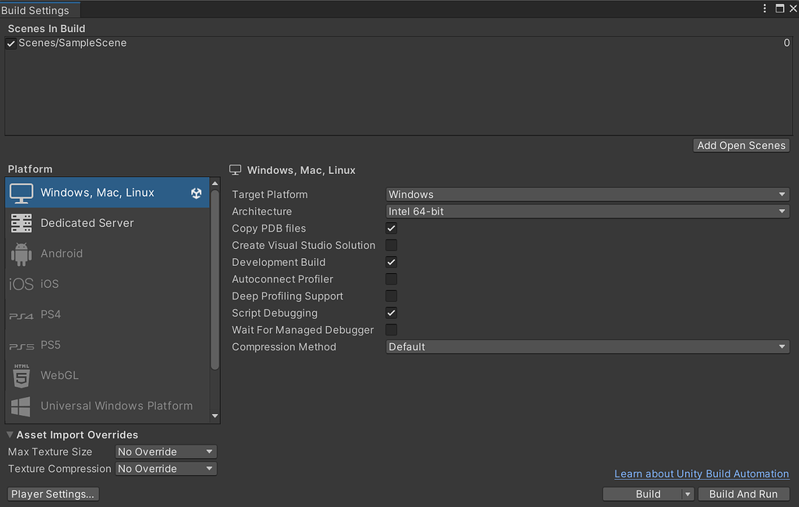The image size is (799, 507).
Task: Open the Target Platform dropdown
Action: (588, 194)
